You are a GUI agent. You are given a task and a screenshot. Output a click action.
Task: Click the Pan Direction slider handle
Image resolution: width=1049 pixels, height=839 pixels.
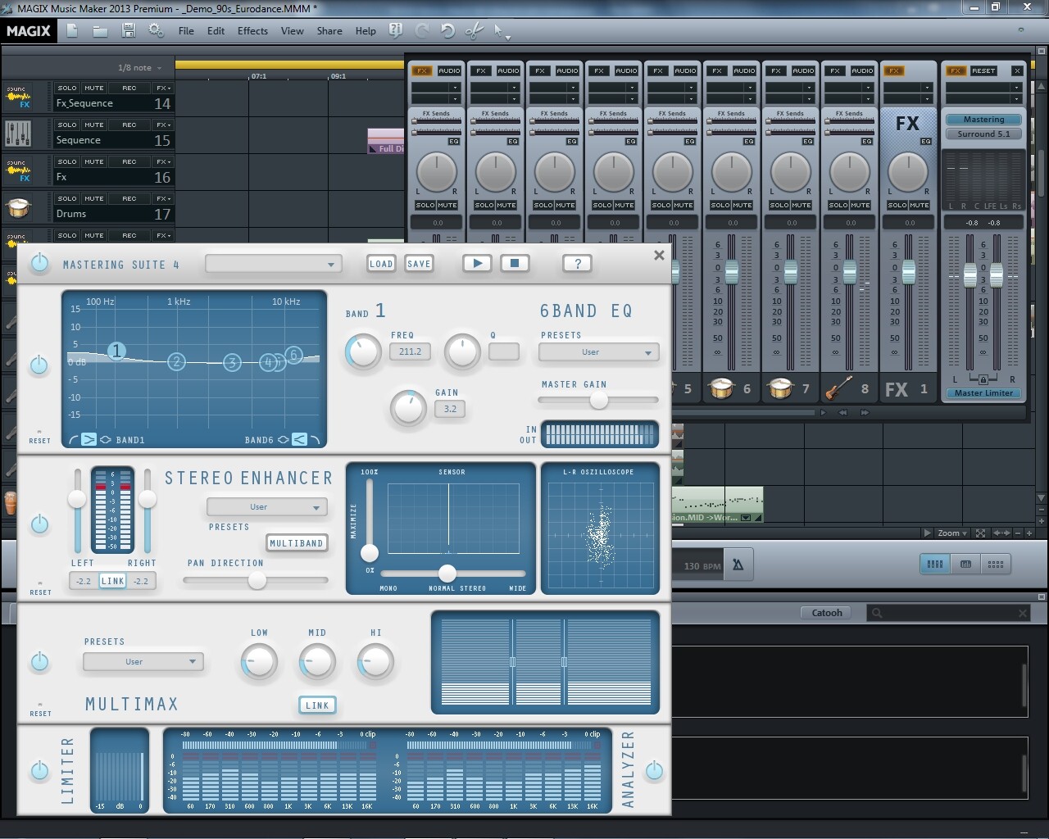point(257,580)
